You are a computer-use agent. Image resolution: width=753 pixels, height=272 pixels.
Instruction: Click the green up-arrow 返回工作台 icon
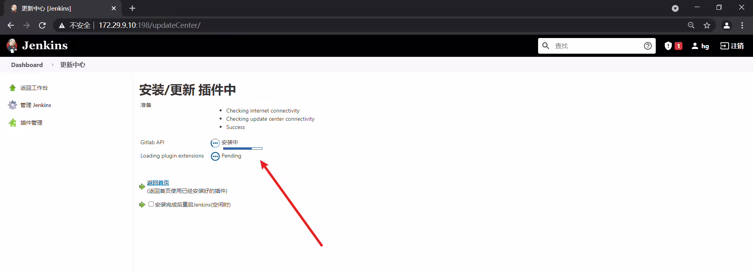[13, 88]
